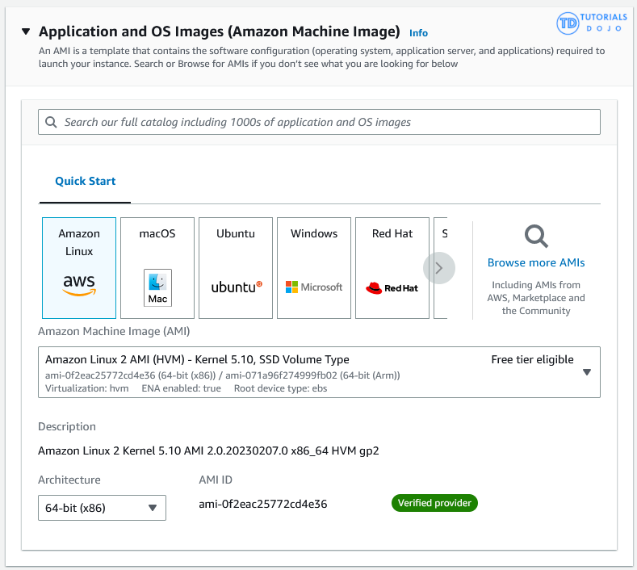
Task: Click the large magnifier above Browse more AMIs
Action: coord(536,237)
